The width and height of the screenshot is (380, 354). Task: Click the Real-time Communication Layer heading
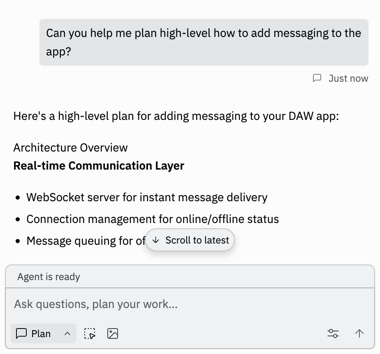pyautogui.click(x=99, y=166)
